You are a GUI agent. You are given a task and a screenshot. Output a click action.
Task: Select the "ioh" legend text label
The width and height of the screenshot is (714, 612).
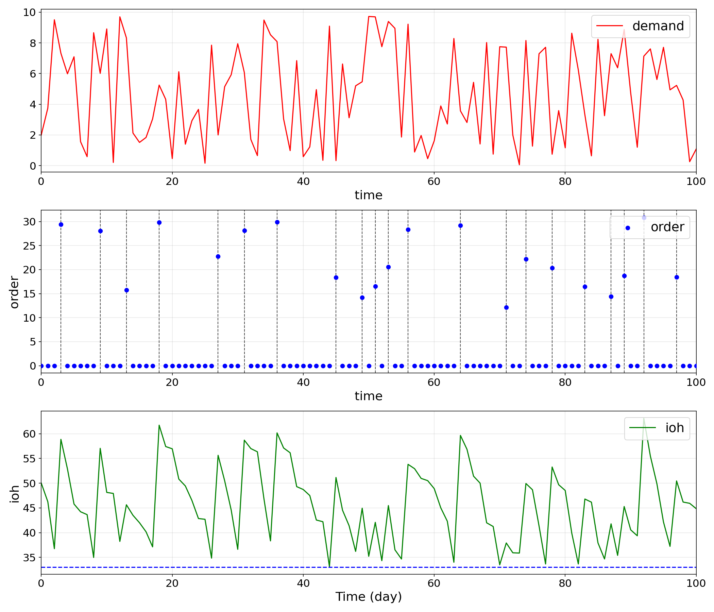[674, 428]
